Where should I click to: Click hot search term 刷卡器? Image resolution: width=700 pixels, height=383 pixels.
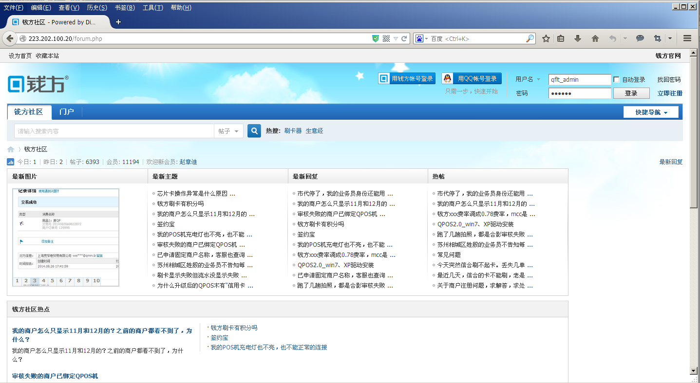tap(293, 131)
